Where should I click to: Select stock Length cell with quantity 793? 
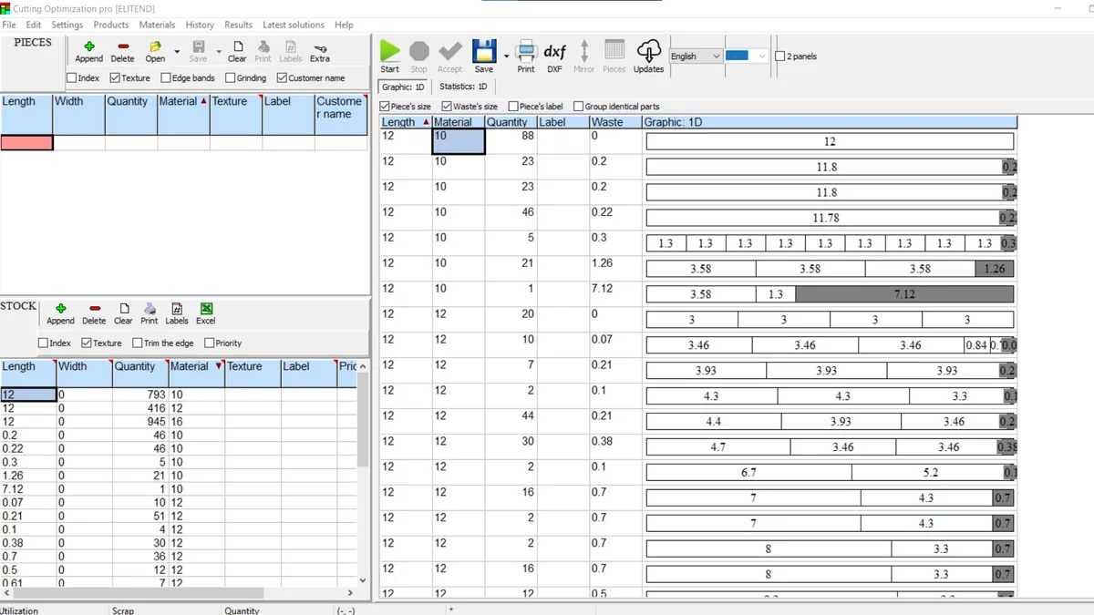click(28, 395)
